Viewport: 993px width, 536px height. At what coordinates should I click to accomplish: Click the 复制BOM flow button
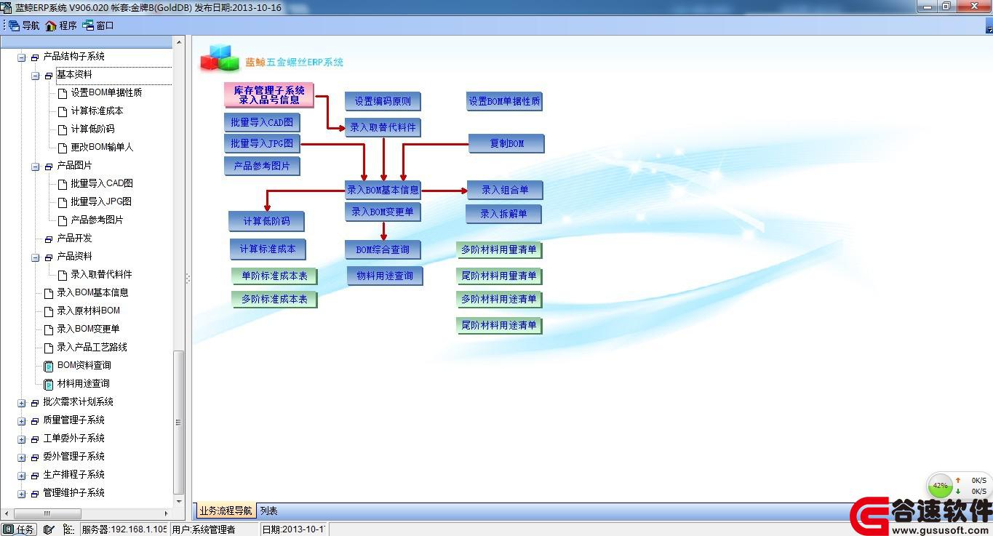[506, 143]
